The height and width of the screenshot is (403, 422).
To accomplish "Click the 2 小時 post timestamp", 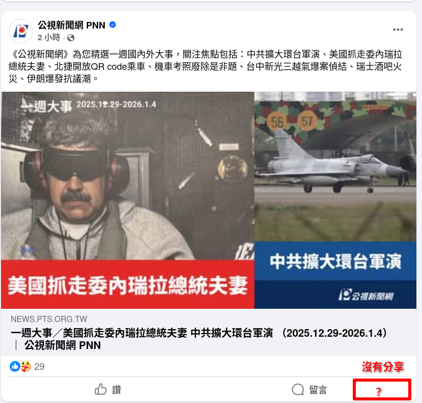I will (49, 37).
